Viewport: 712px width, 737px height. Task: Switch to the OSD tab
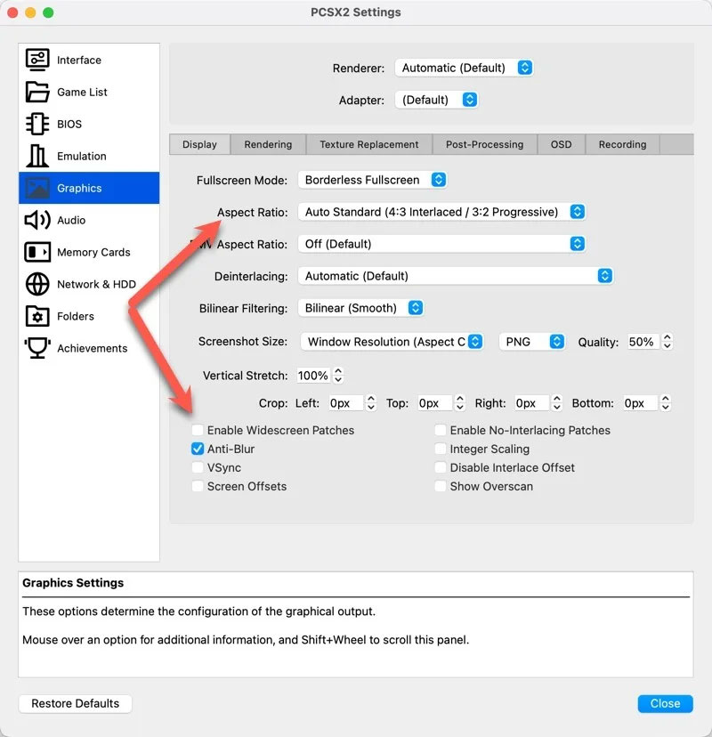(x=561, y=144)
